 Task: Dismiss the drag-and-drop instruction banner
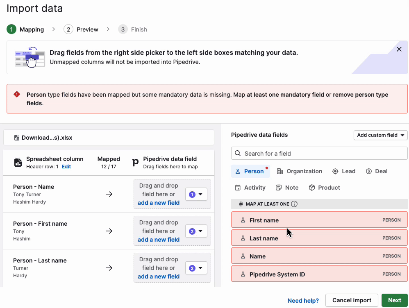(399, 49)
